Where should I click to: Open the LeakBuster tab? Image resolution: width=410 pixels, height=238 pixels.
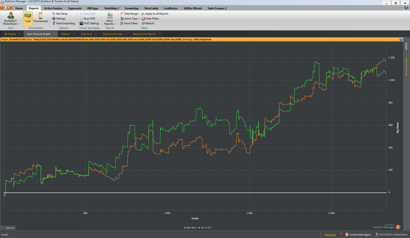tap(170, 8)
